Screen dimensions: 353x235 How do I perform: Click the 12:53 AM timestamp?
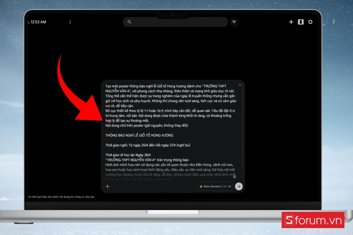pos(38,22)
